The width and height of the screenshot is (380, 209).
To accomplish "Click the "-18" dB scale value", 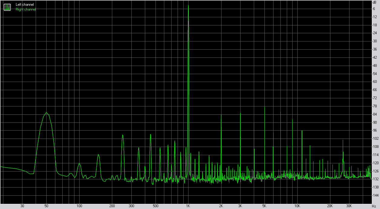I will click(375, 25).
